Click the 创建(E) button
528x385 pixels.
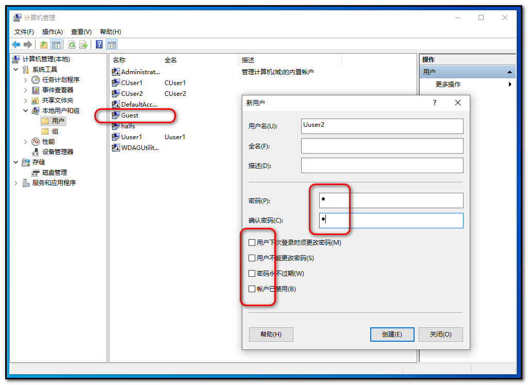392,334
